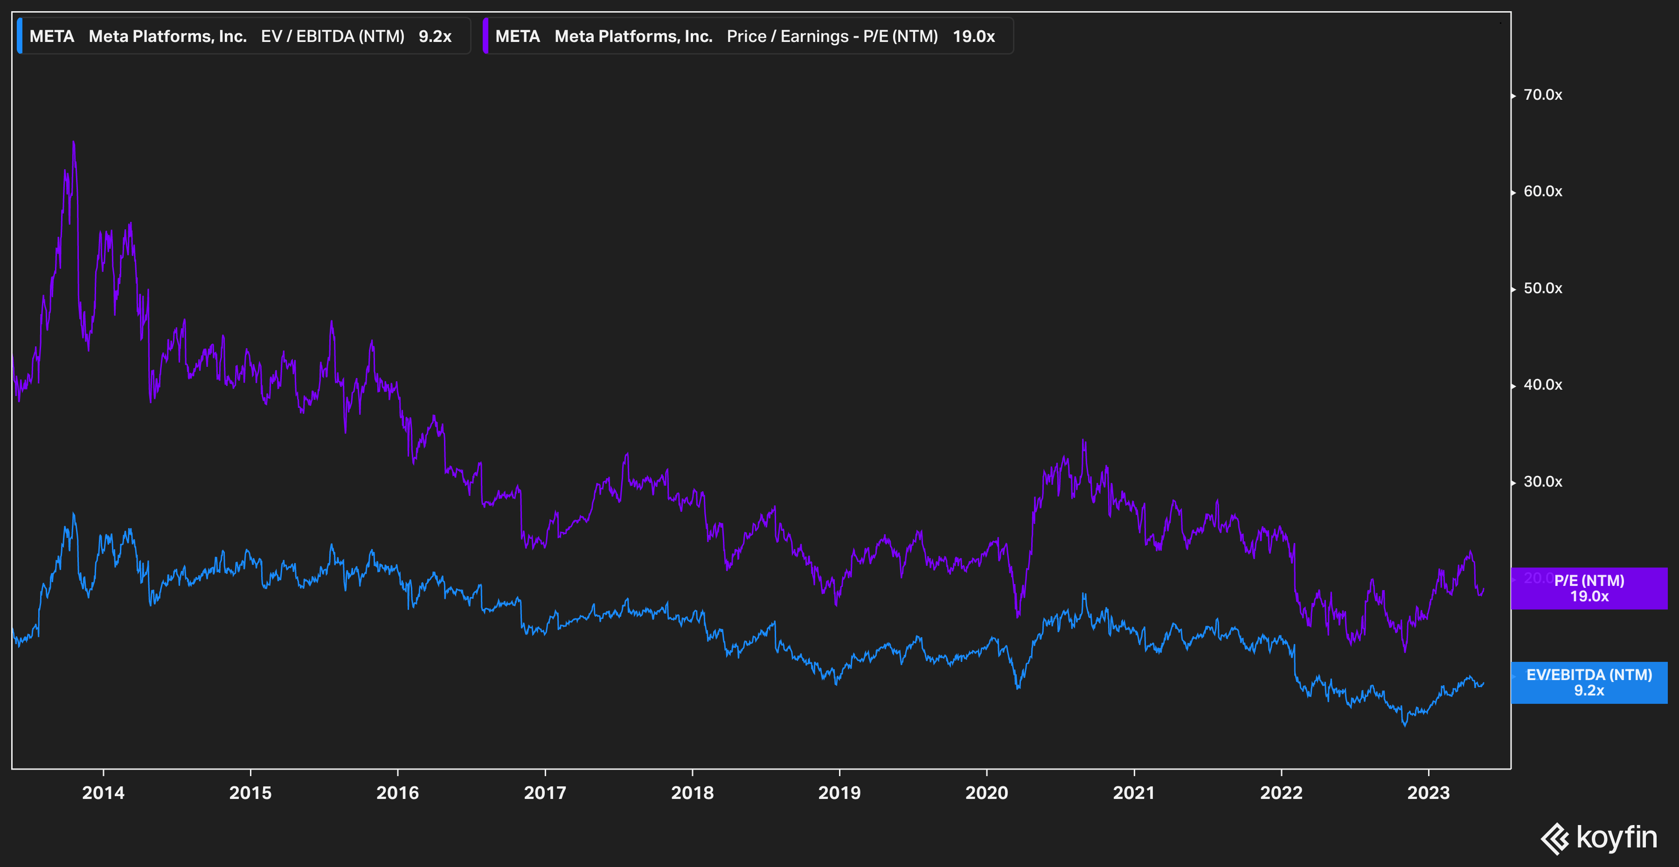Click the 30.0x y-axis label
Image resolution: width=1679 pixels, height=867 pixels.
[x=1543, y=482]
